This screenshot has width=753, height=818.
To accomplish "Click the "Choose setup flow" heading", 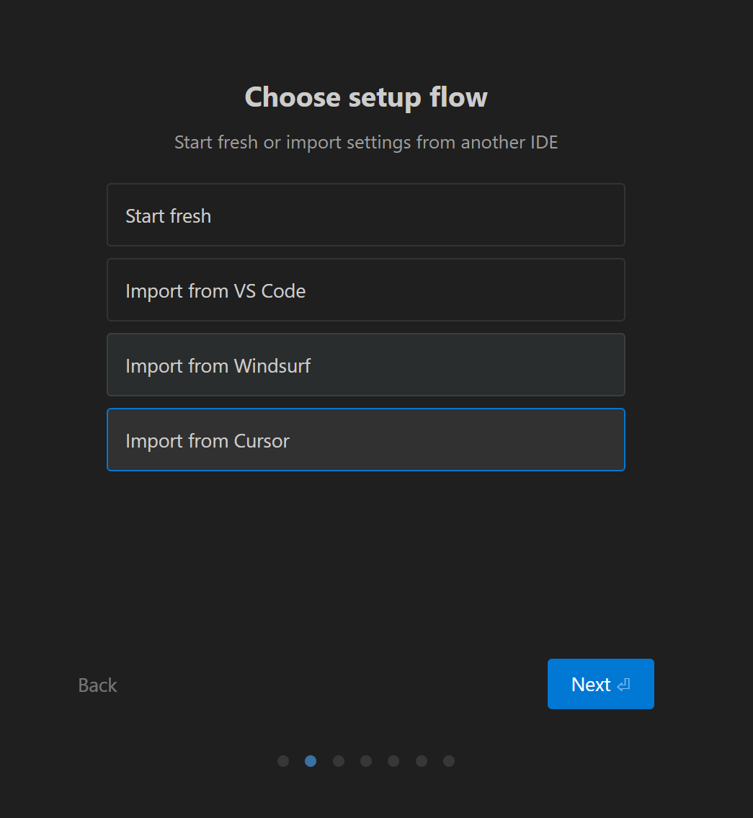I will click(366, 97).
